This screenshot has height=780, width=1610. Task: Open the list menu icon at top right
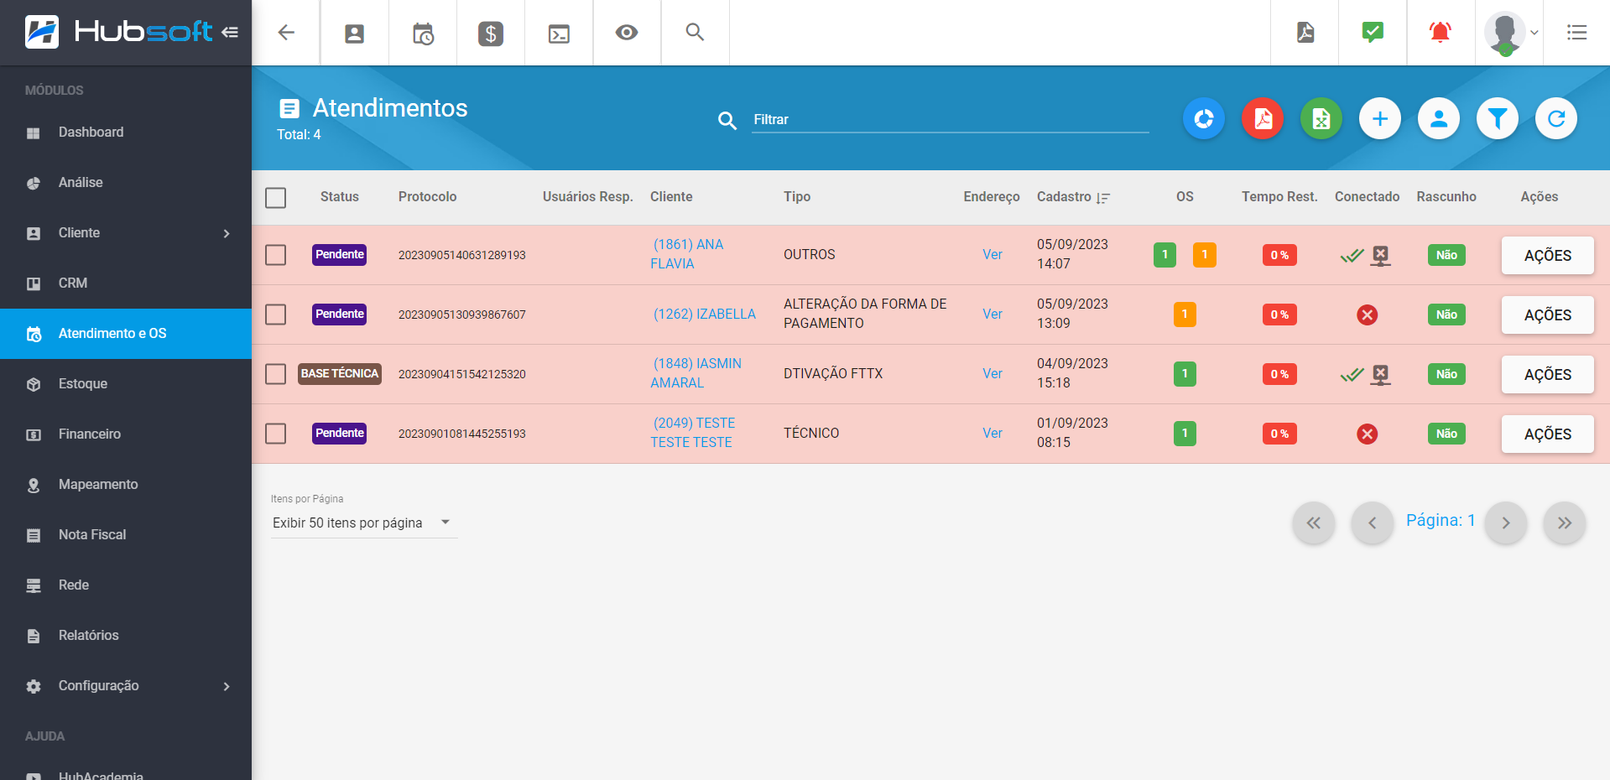pos(1576,33)
